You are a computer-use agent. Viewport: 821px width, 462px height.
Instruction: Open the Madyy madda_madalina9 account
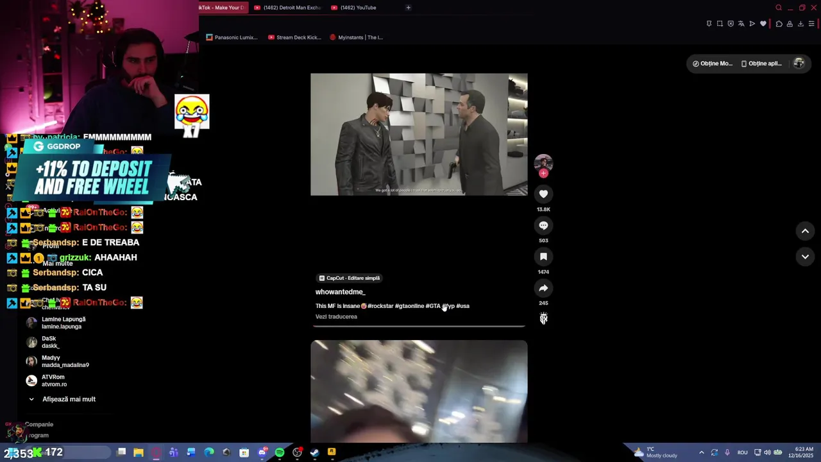(x=58, y=361)
